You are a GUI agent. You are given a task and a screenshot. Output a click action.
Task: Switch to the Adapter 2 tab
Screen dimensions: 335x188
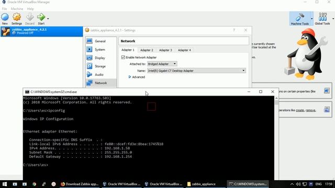coord(147,50)
